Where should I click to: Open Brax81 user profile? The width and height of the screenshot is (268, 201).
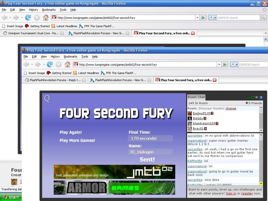[198, 129]
